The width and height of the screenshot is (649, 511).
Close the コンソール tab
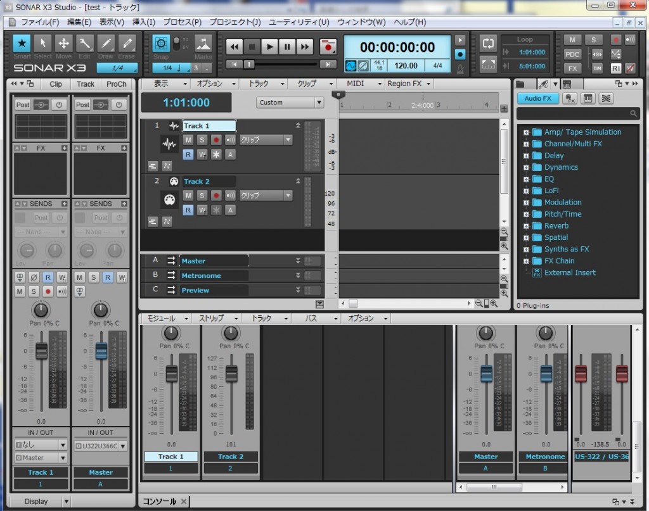[183, 502]
